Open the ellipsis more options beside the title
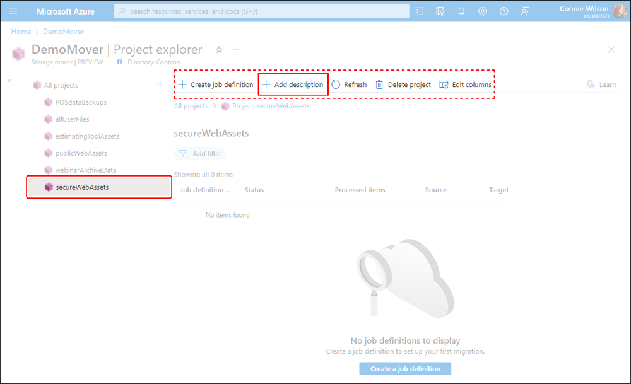 (236, 49)
